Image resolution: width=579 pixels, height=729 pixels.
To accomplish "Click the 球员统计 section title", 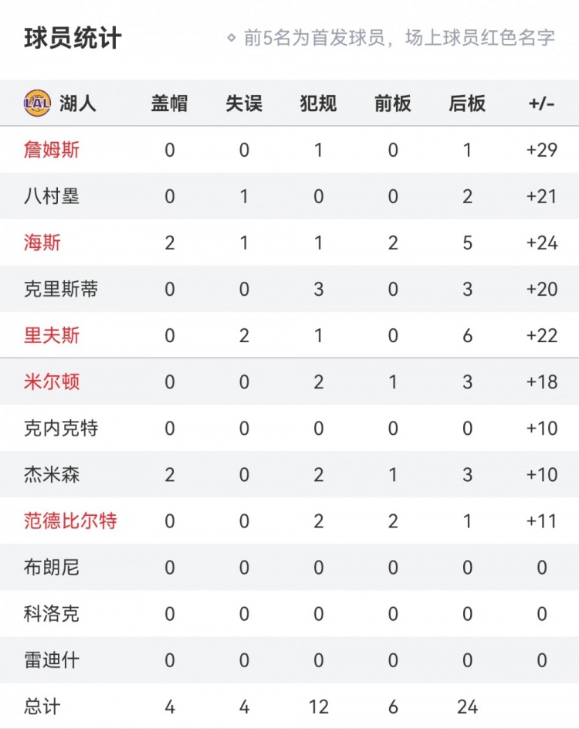I will pos(73,38).
